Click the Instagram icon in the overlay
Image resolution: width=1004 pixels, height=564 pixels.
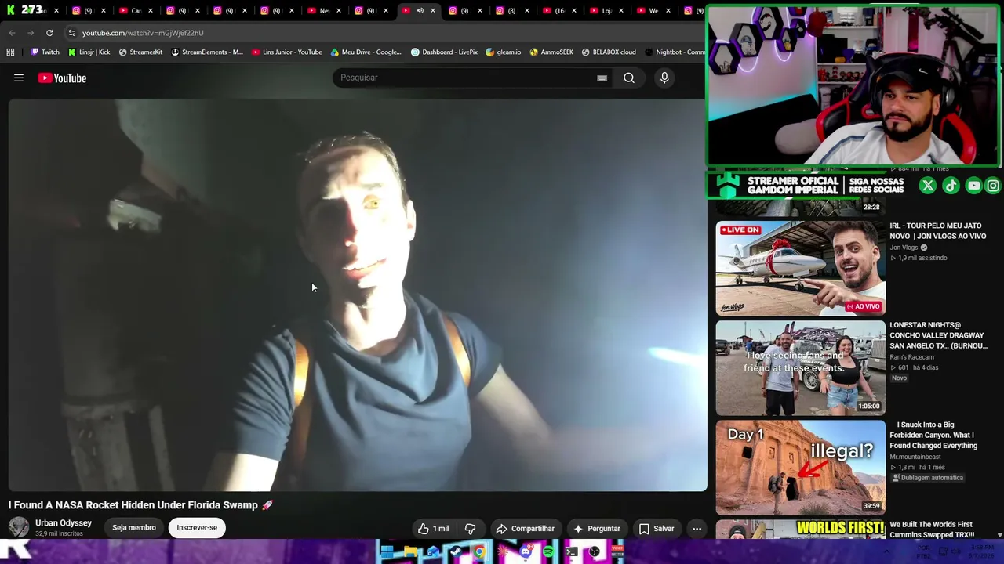993,186
